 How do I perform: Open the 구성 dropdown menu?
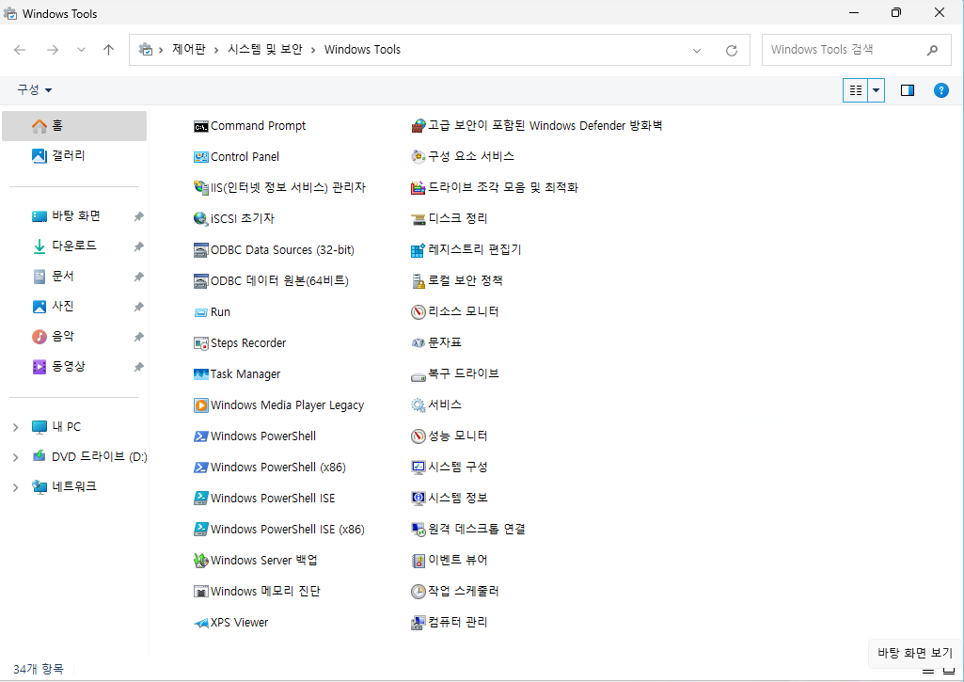pos(35,89)
